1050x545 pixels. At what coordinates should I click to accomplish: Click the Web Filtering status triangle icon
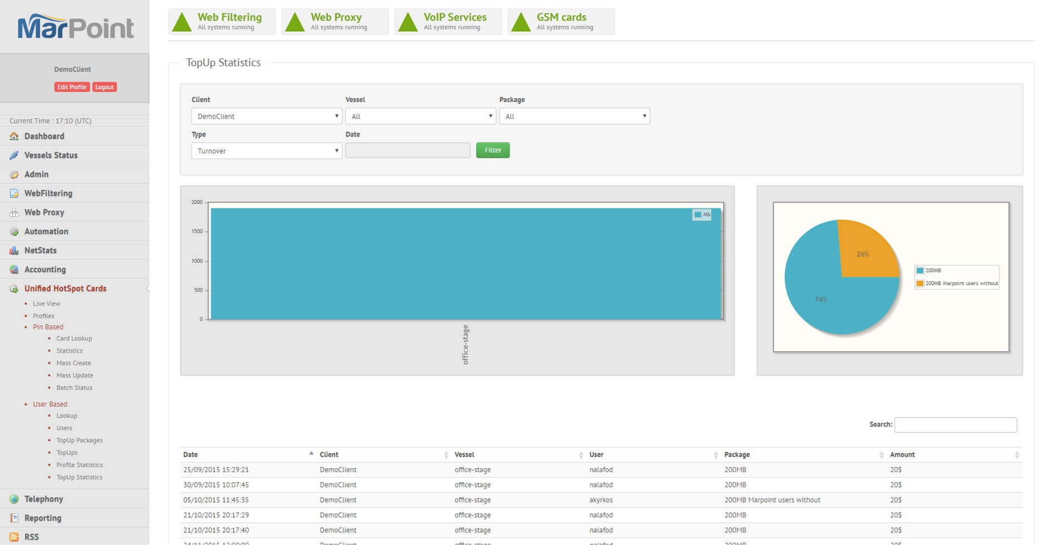tap(182, 22)
